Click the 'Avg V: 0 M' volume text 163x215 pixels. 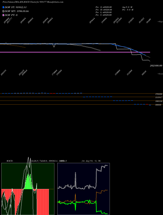(x=127, y=7)
